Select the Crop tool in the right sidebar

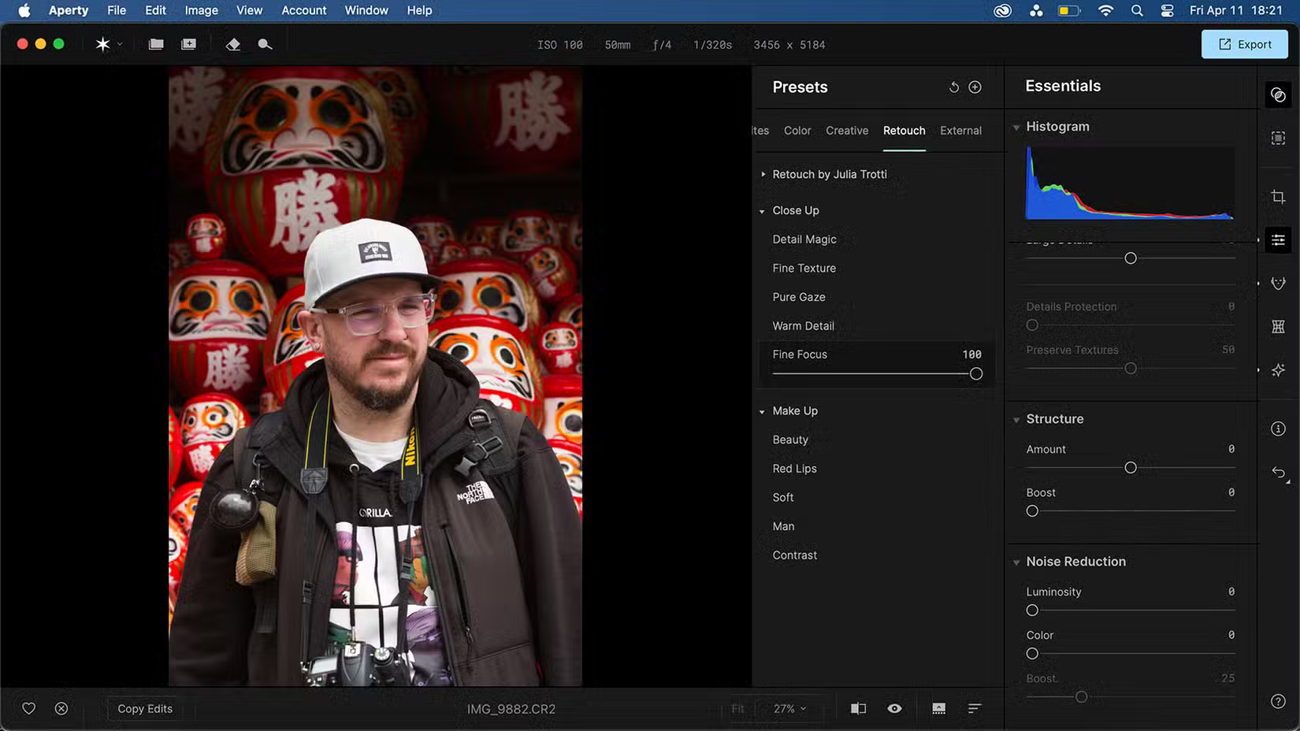pyautogui.click(x=1277, y=197)
